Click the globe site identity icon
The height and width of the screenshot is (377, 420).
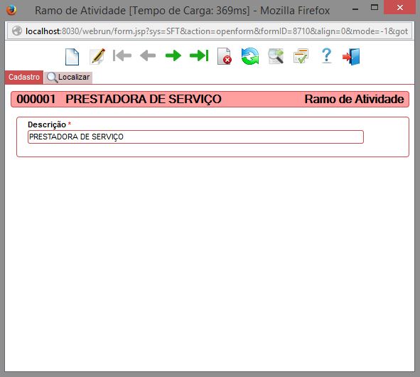(x=17, y=31)
